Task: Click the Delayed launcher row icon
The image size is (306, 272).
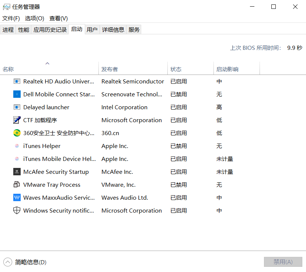Action: [17, 107]
